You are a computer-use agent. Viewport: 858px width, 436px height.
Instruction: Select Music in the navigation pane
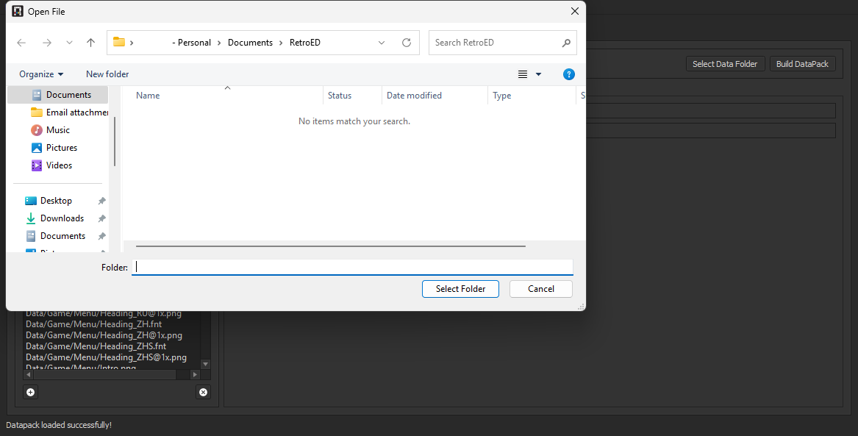[x=58, y=129]
